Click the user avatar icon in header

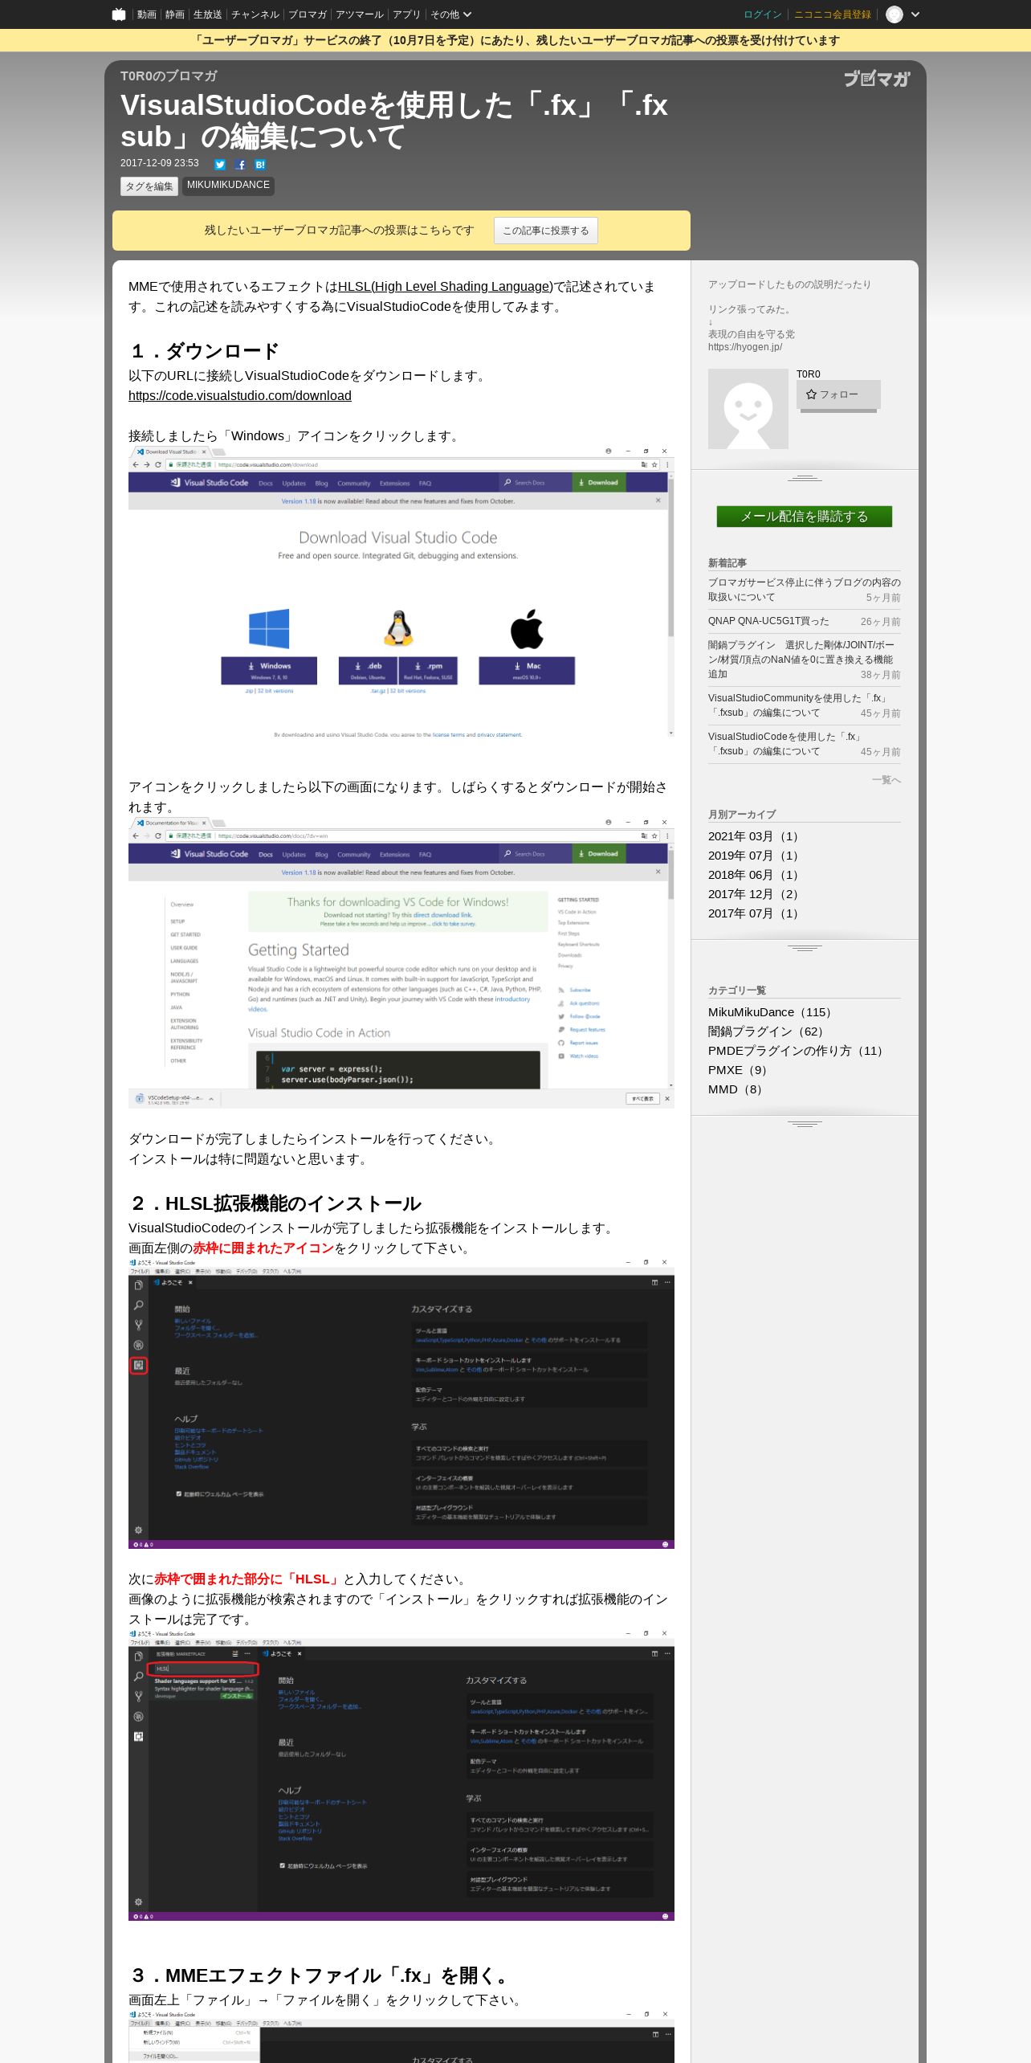pyautogui.click(x=894, y=14)
